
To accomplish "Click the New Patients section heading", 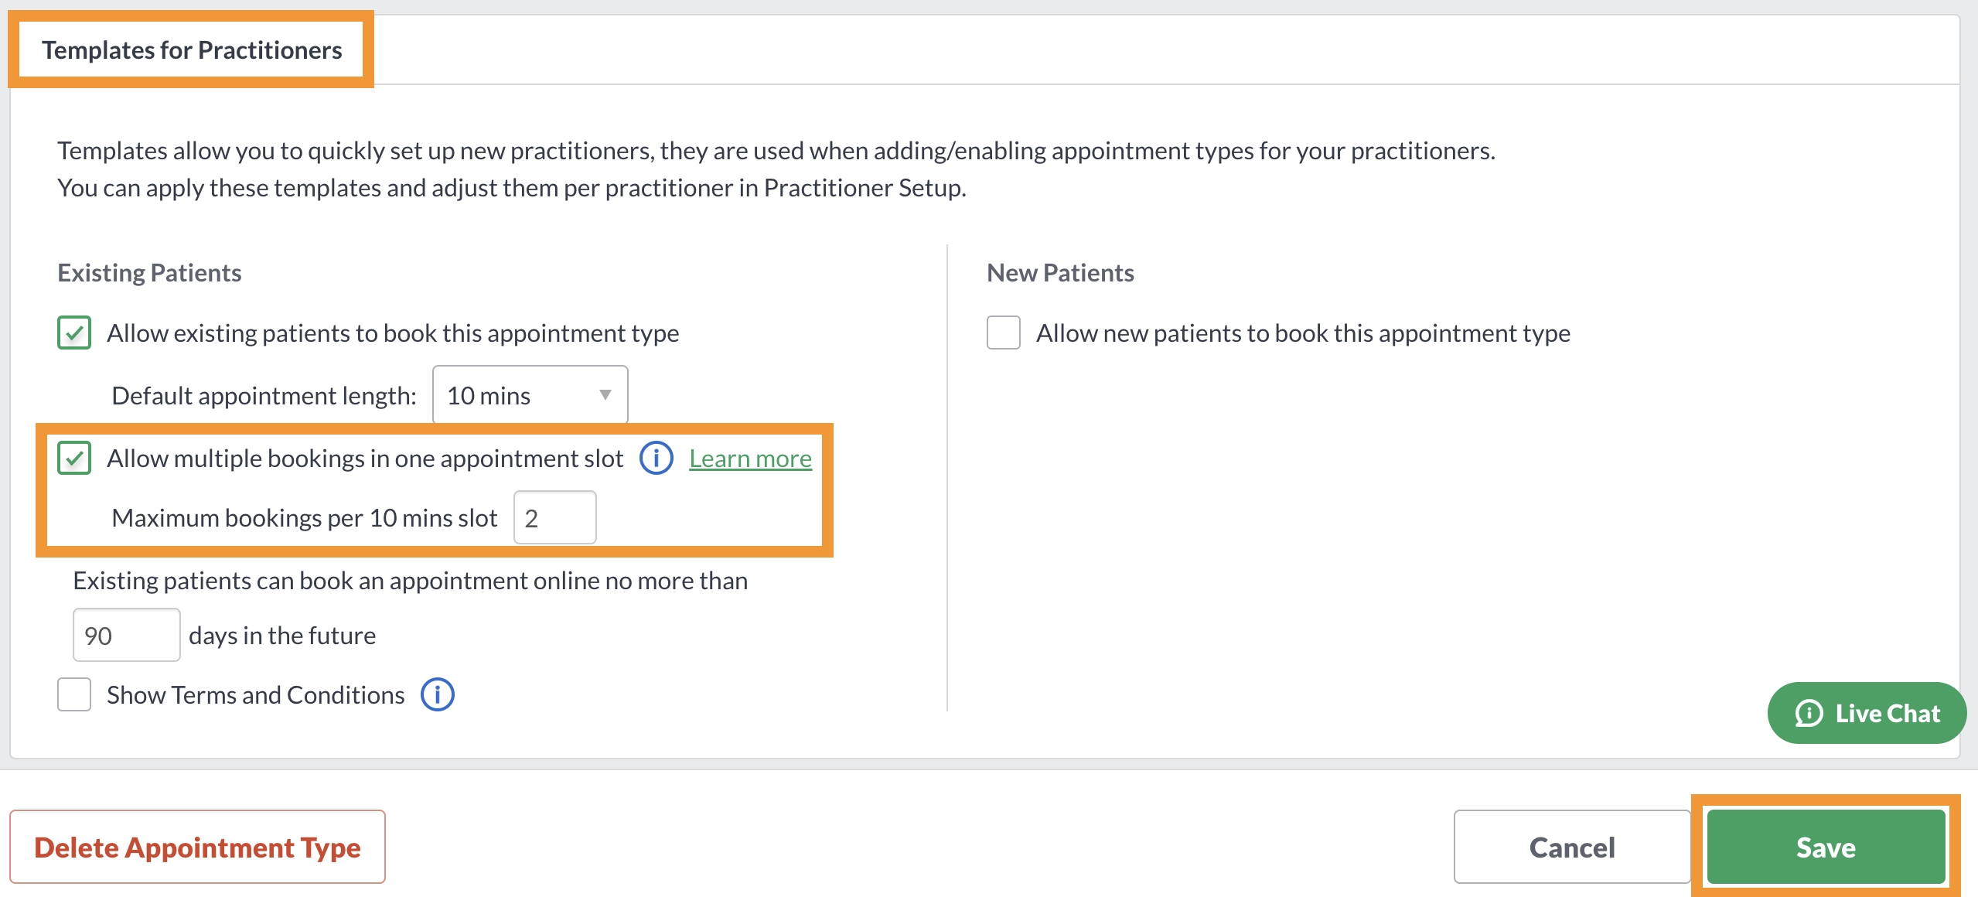I will (x=1060, y=273).
